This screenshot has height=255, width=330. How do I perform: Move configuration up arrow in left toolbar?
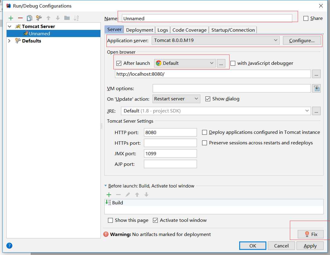click(48, 18)
